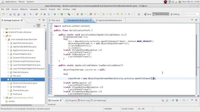Click the Forward navigation arrow icon
This screenshot has height=112, width=200.
(129, 14)
